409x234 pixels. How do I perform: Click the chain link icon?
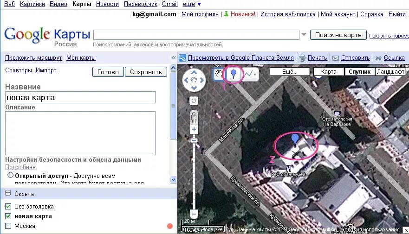tap(378, 58)
